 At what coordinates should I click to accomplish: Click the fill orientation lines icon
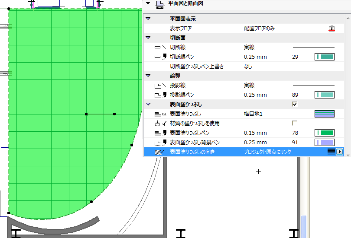pos(331,152)
